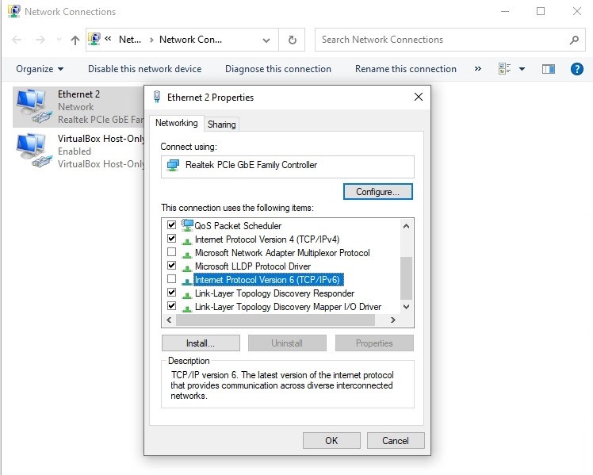
Task: Select Link-Layer Topology Discovery Responder text
Action: point(274,293)
